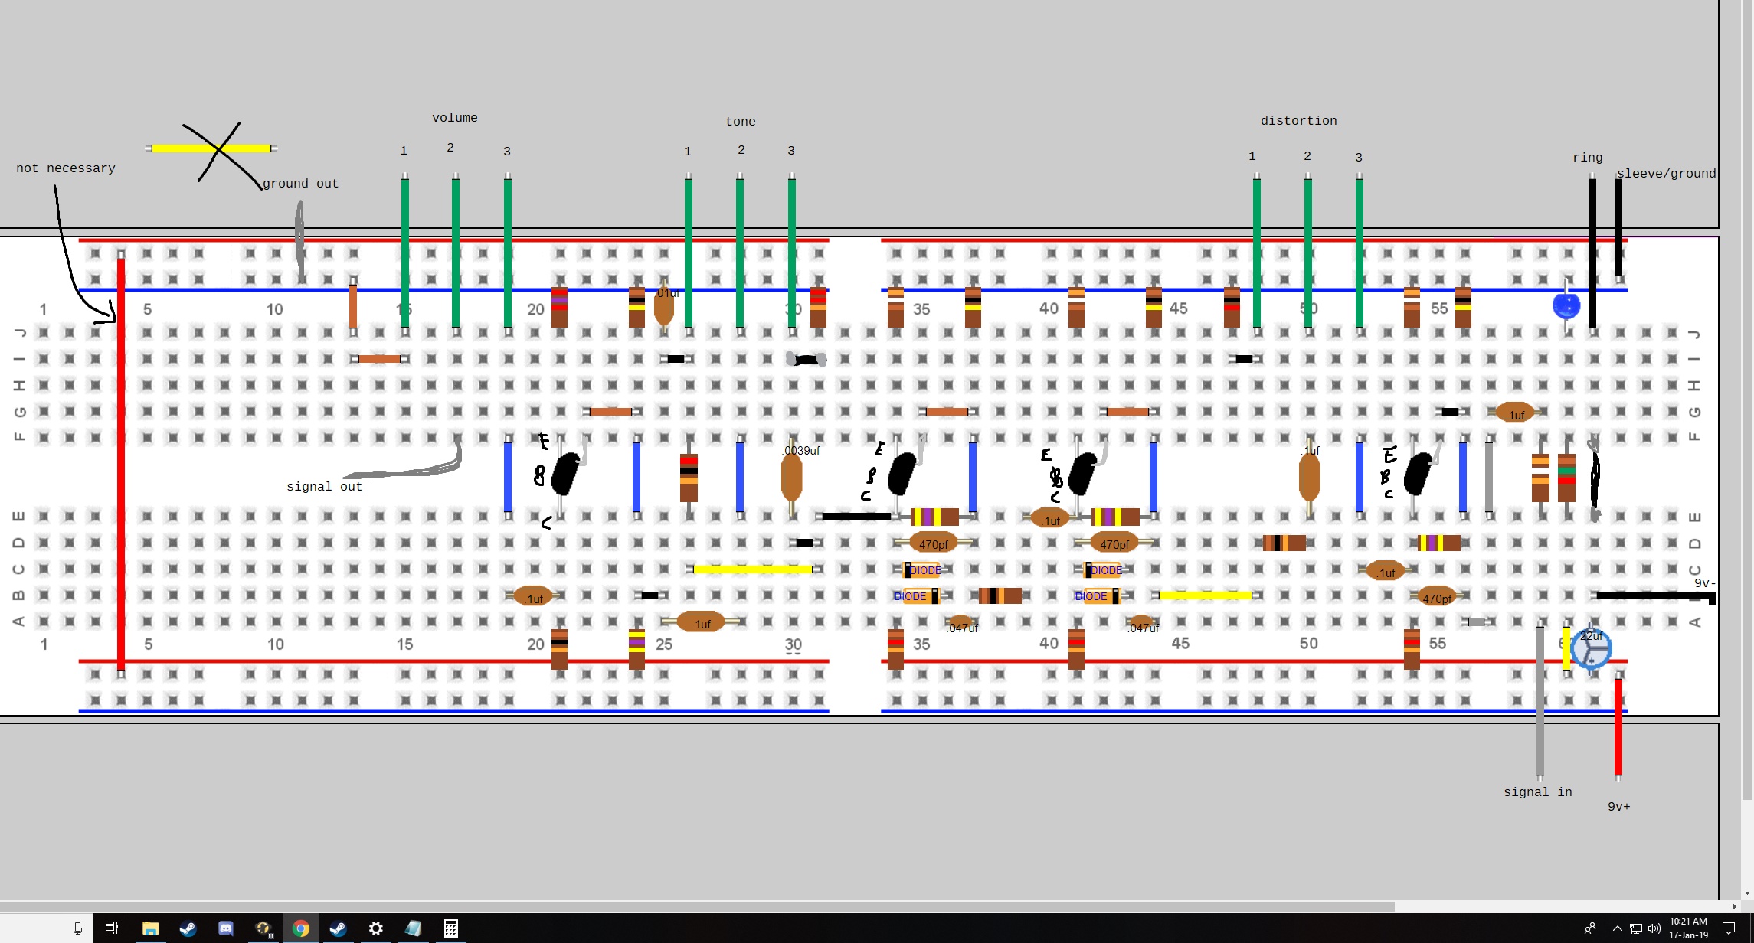The width and height of the screenshot is (1754, 943).
Task: Launch File Explorer from the taskbar
Action: coord(150,928)
